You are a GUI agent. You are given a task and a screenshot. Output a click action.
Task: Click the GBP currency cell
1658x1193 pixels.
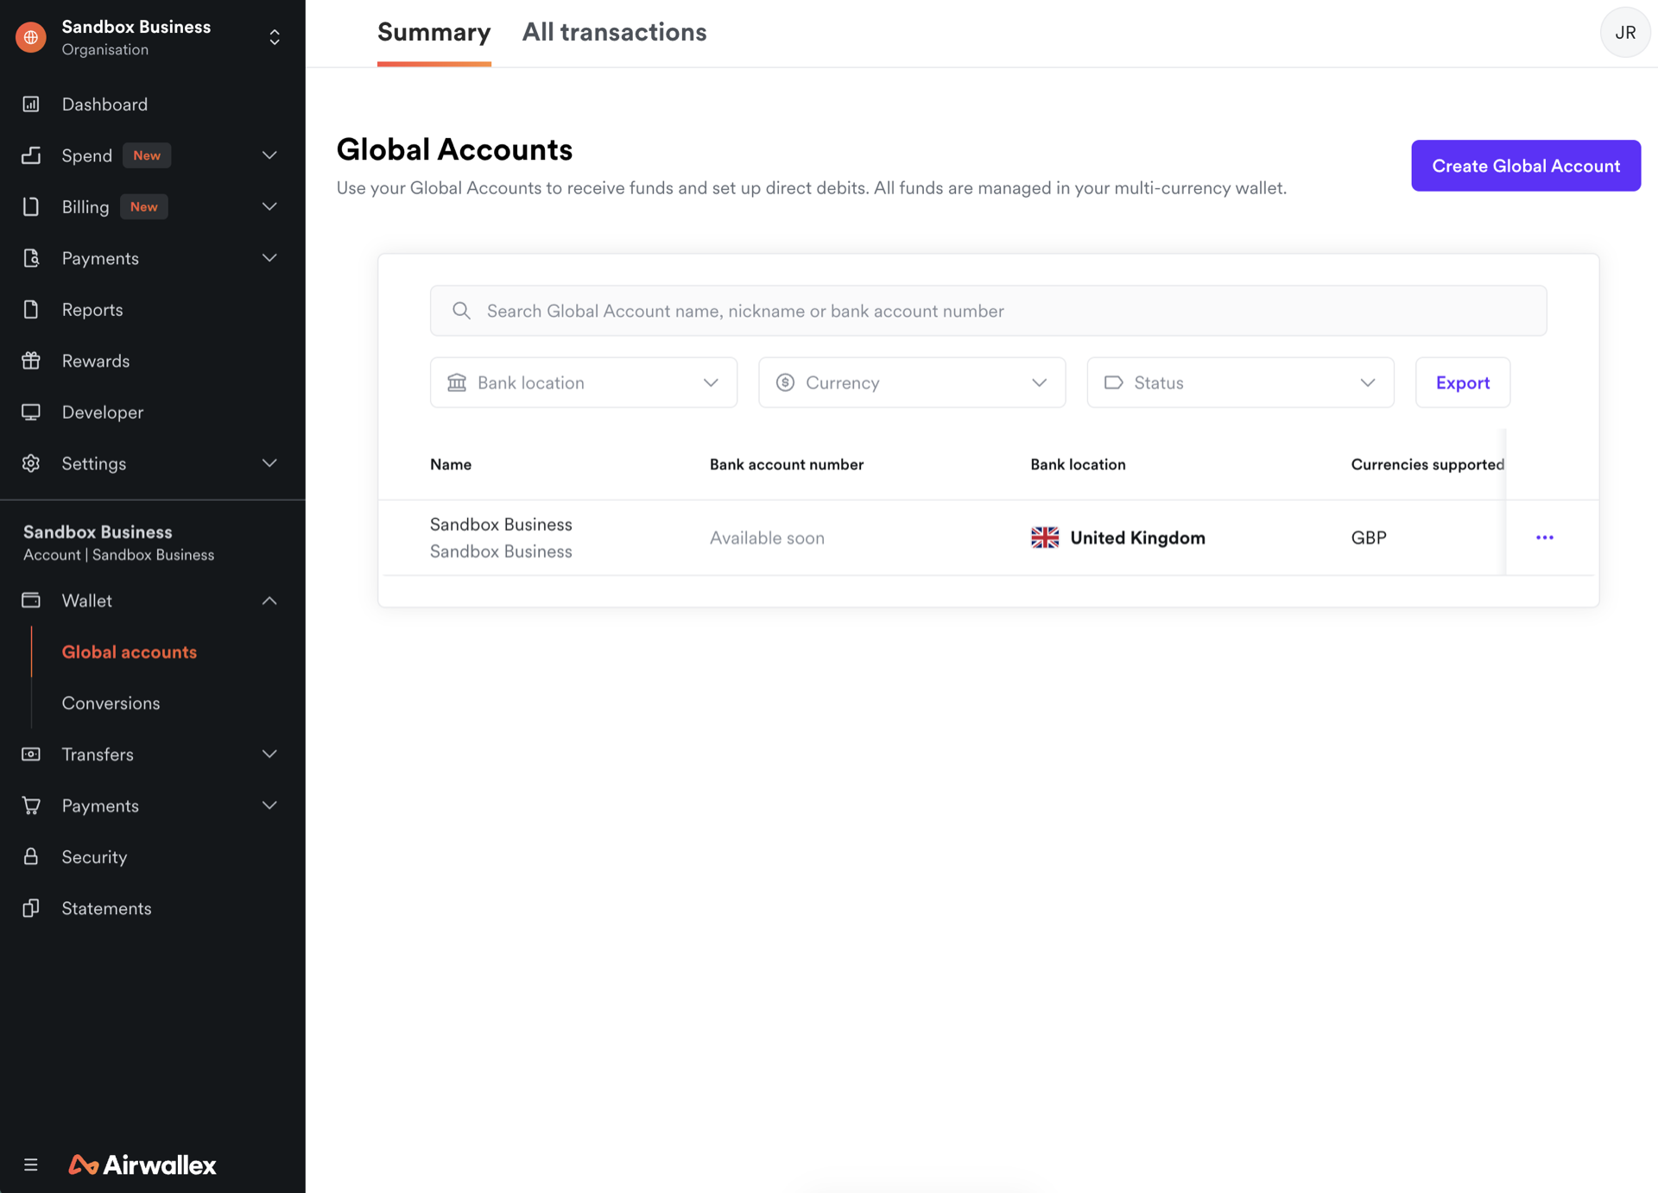[1369, 538]
